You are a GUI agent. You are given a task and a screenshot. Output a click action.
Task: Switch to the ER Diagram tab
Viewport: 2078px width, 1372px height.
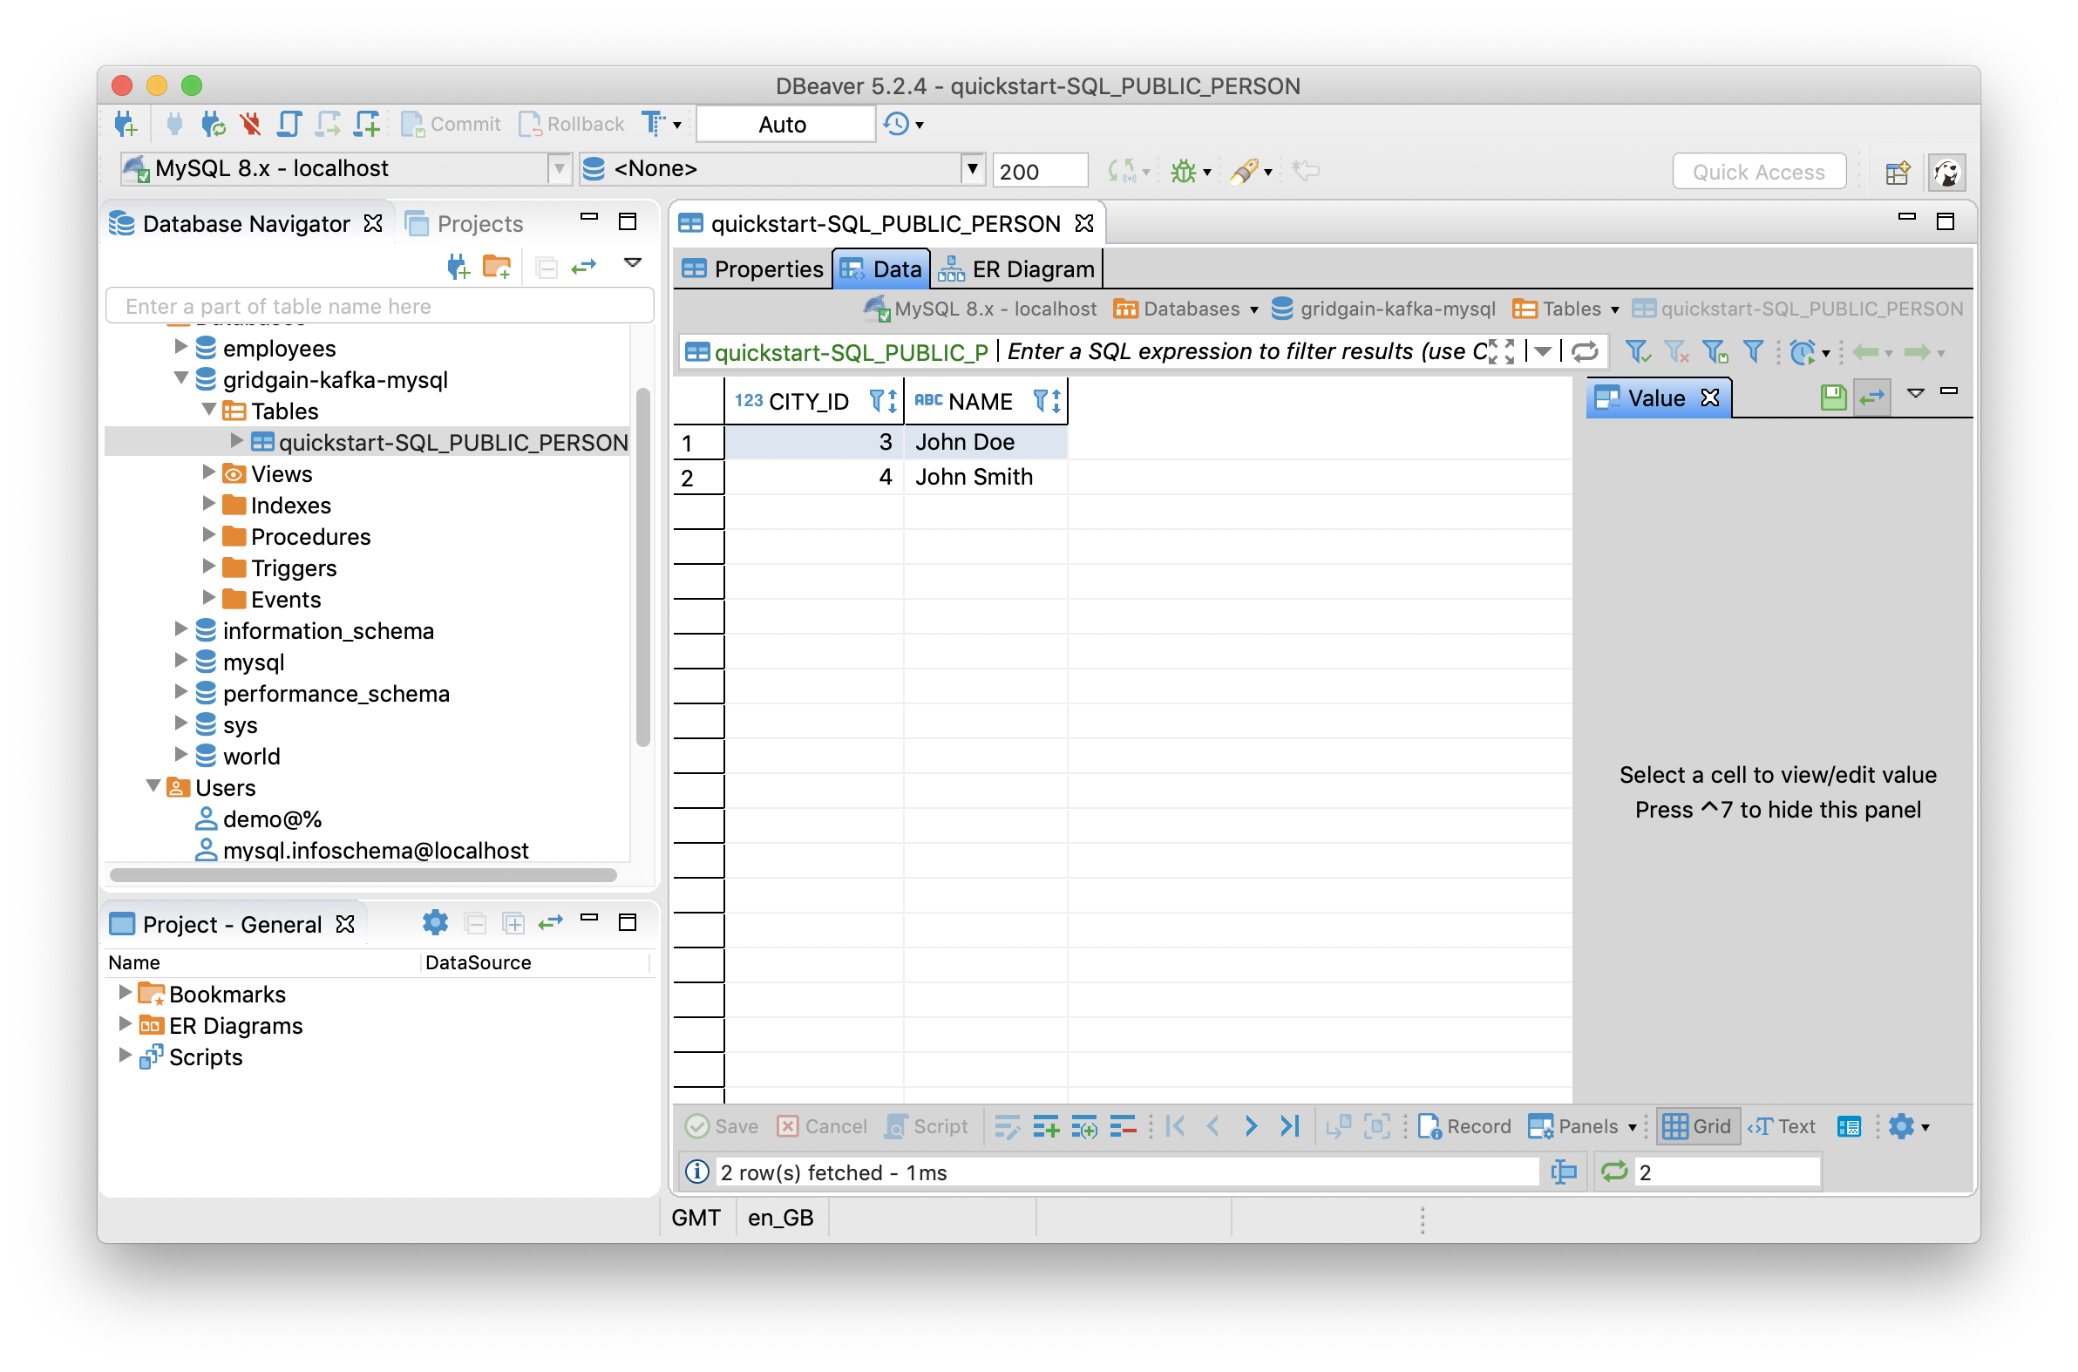[1017, 269]
